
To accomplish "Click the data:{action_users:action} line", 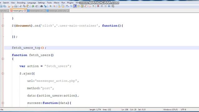I will click(x=53, y=96).
